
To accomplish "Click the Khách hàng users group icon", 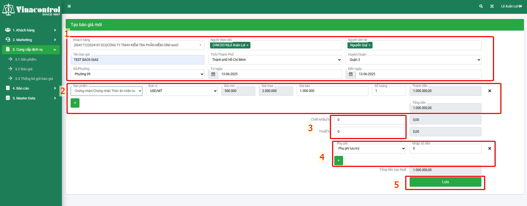I will [x=8, y=30].
